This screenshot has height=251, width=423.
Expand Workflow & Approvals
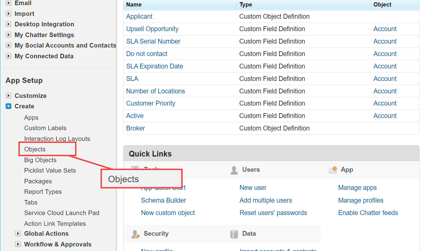18,244
